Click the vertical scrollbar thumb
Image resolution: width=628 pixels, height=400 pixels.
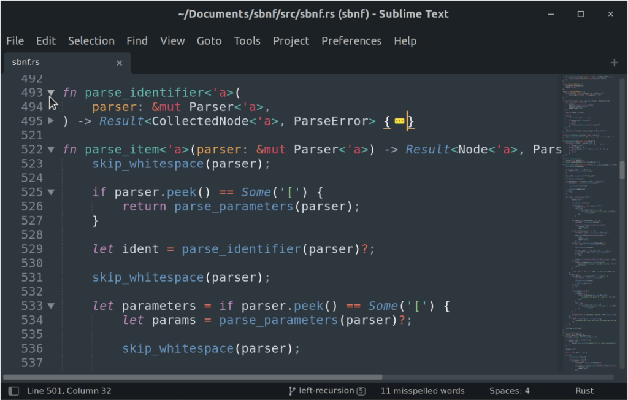[622, 169]
